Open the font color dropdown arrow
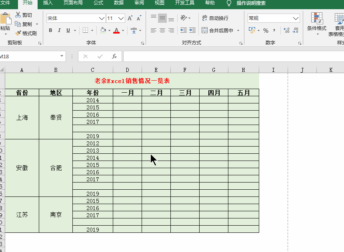The width and height of the screenshot is (344, 252). coord(123,30)
